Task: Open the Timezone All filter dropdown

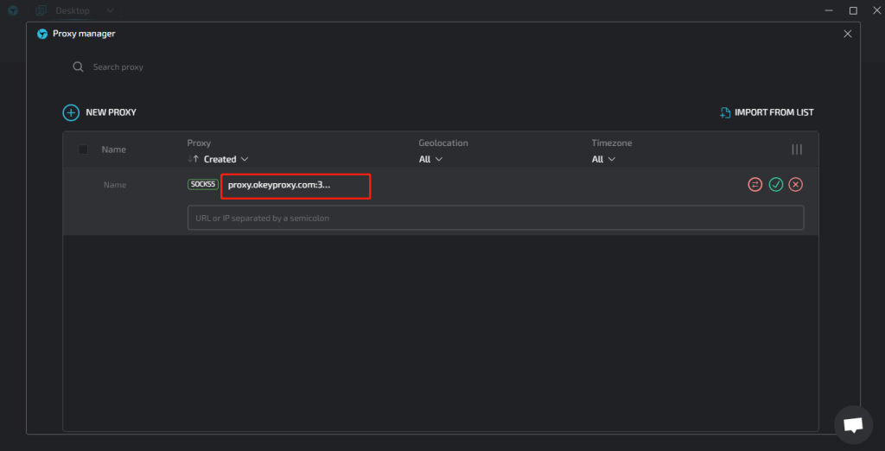Action: coord(603,159)
